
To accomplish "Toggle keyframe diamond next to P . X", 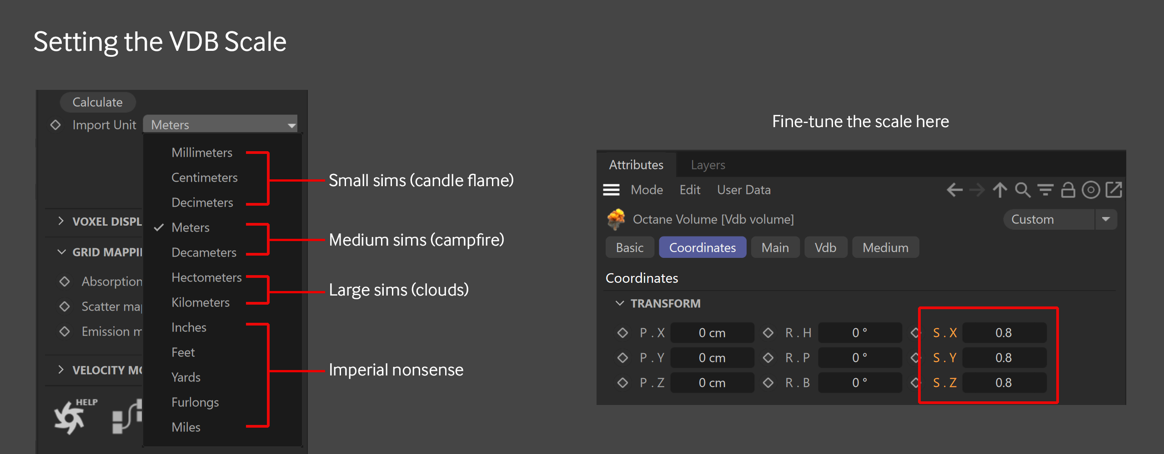I will tap(622, 333).
